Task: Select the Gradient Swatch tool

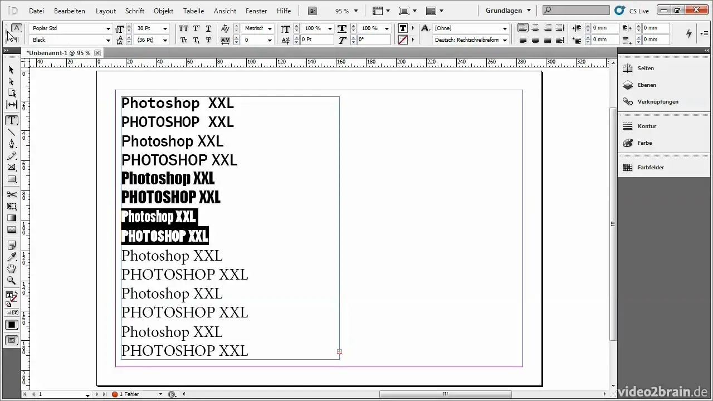Action: coord(11,218)
